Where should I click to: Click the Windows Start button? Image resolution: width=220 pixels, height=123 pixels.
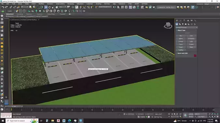click(x=3, y=121)
